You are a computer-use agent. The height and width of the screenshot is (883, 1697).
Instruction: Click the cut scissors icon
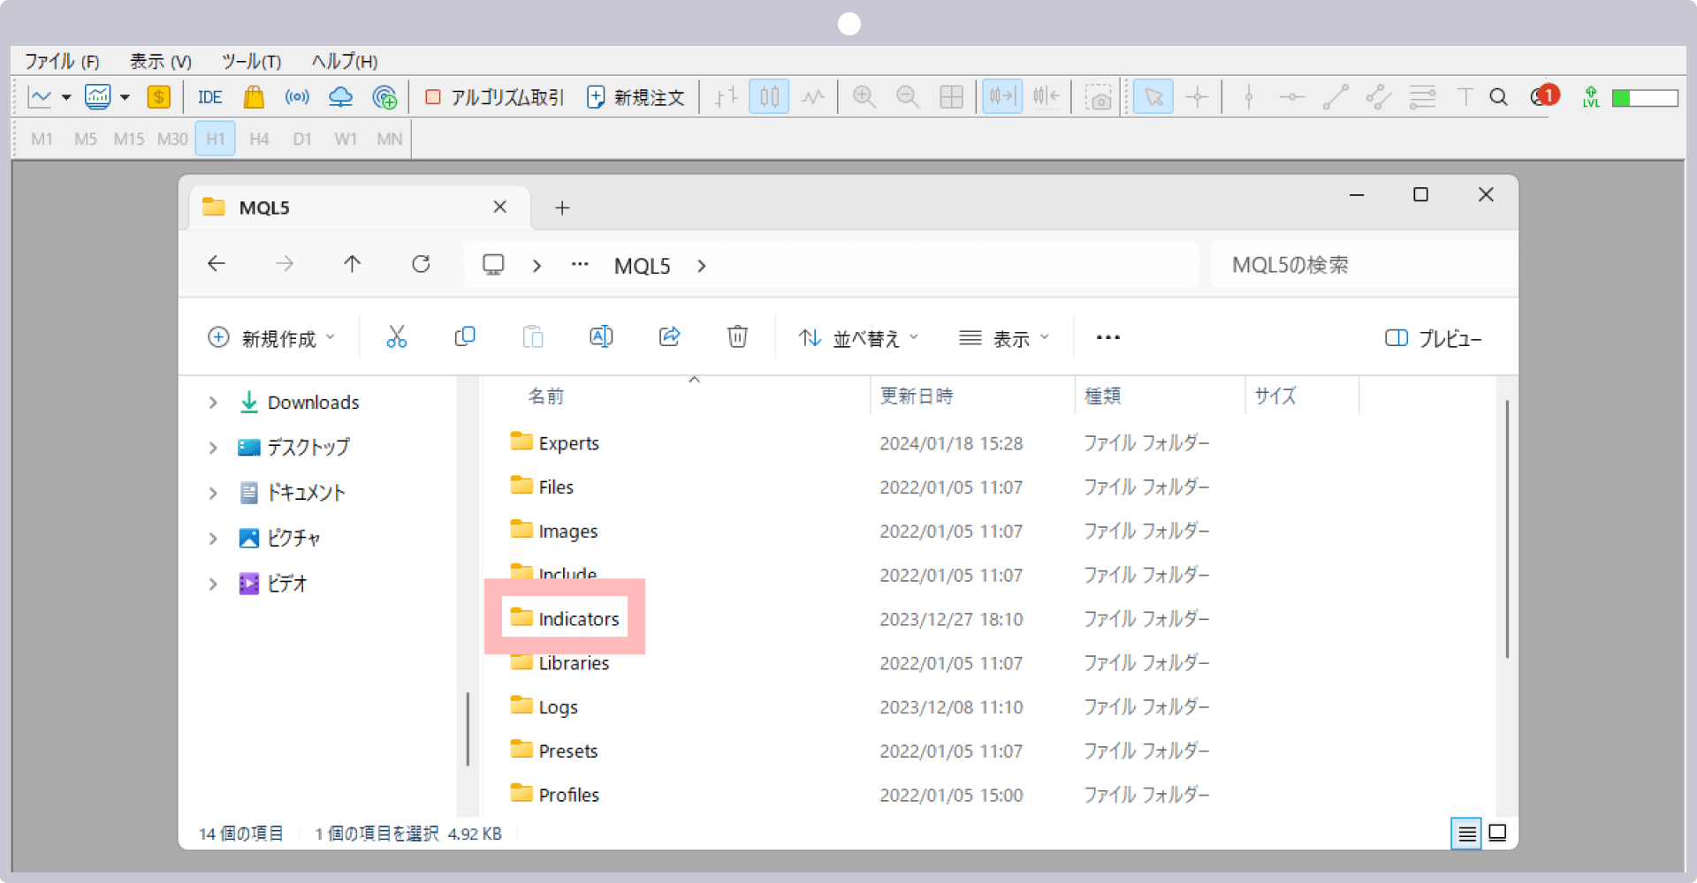pyautogui.click(x=397, y=336)
